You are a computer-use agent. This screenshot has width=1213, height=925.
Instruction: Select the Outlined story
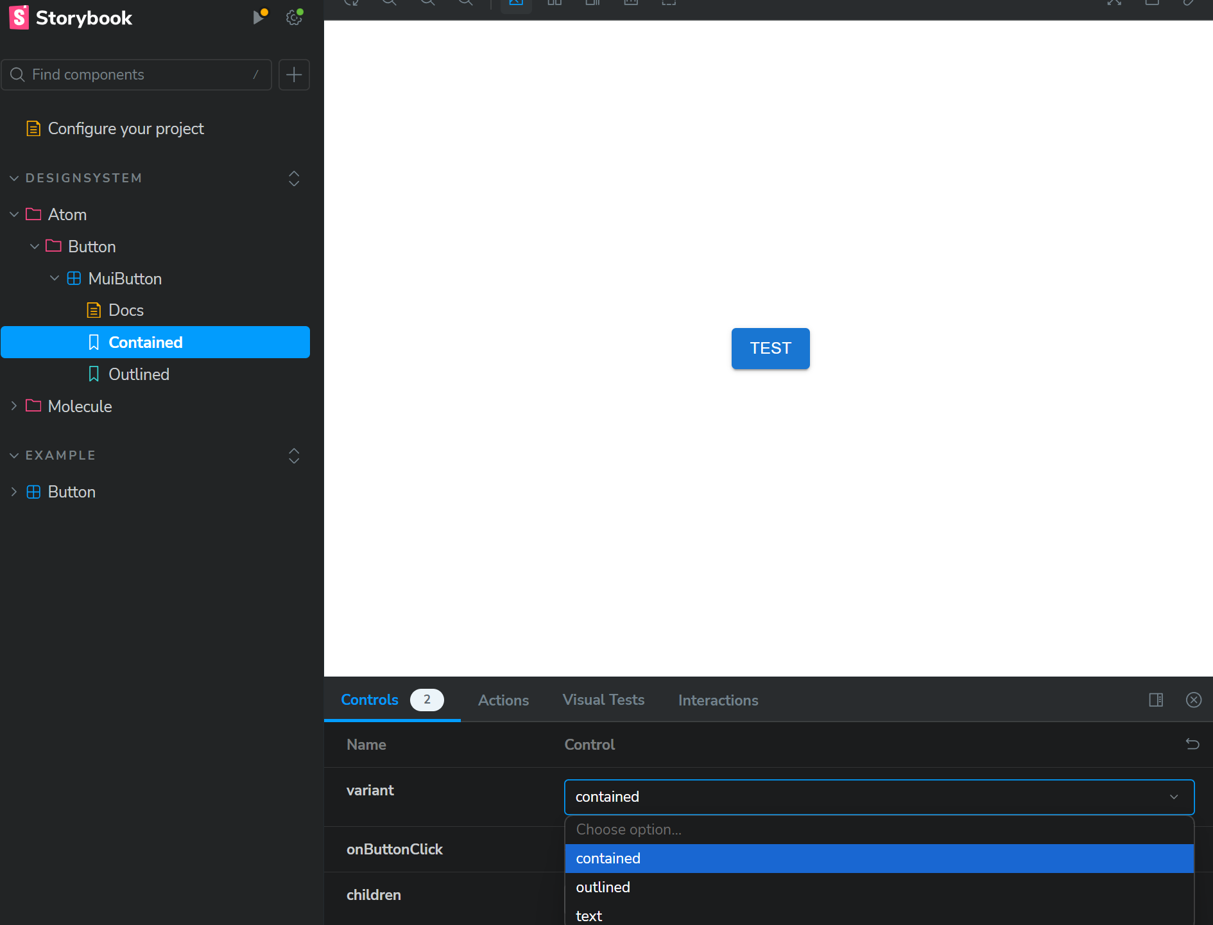pyautogui.click(x=139, y=374)
